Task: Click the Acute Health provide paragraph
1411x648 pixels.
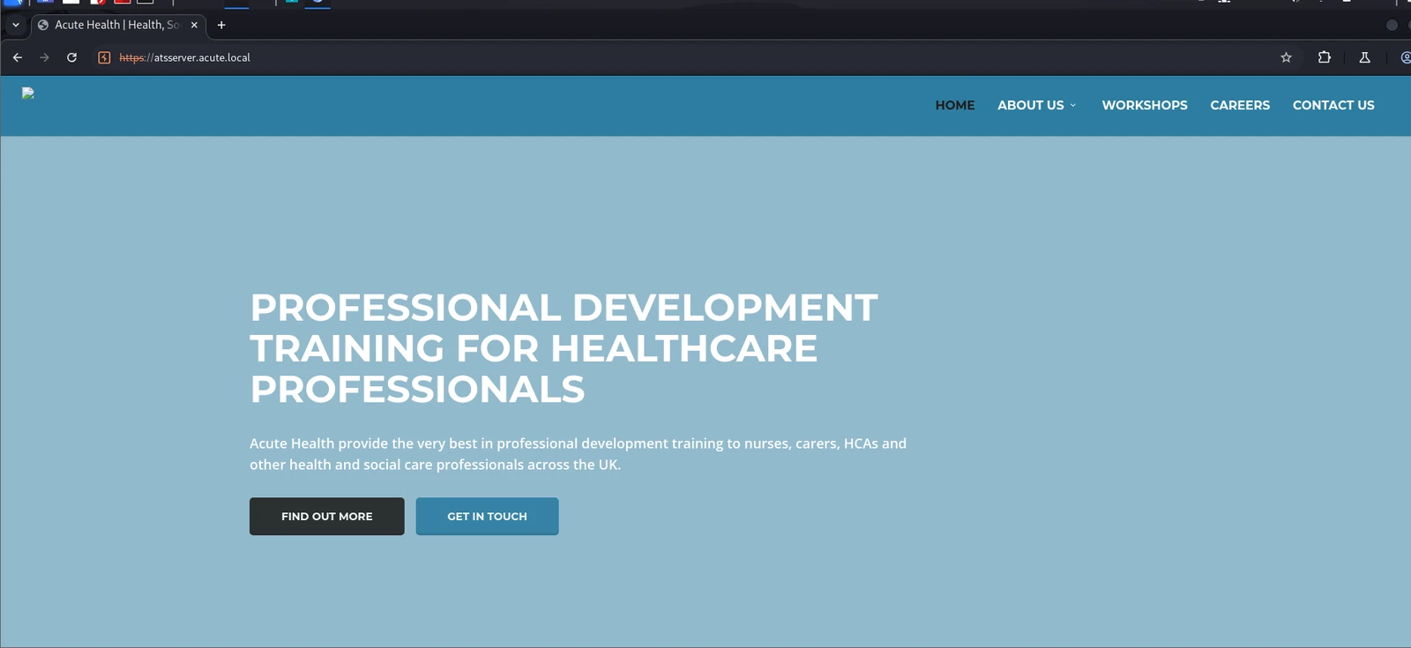Action: click(578, 454)
